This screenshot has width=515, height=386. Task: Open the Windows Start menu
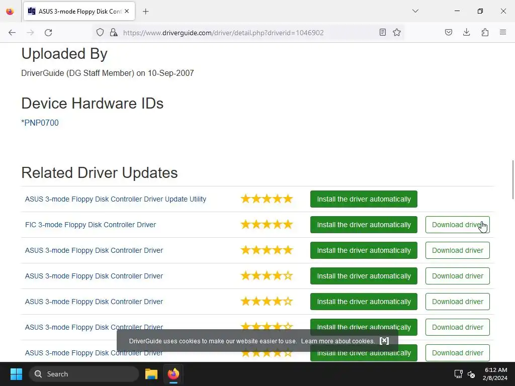tap(16, 374)
